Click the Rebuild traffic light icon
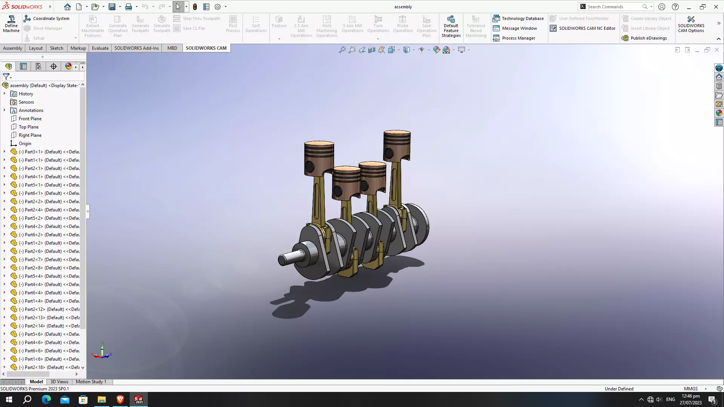724x407 pixels. pyautogui.click(x=195, y=7)
